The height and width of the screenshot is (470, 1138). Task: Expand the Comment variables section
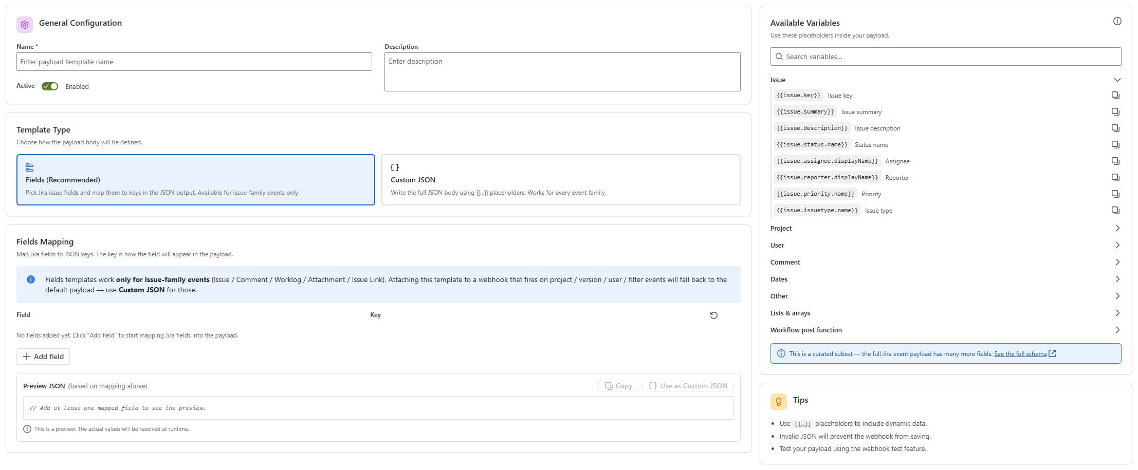click(x=945, y=262)
